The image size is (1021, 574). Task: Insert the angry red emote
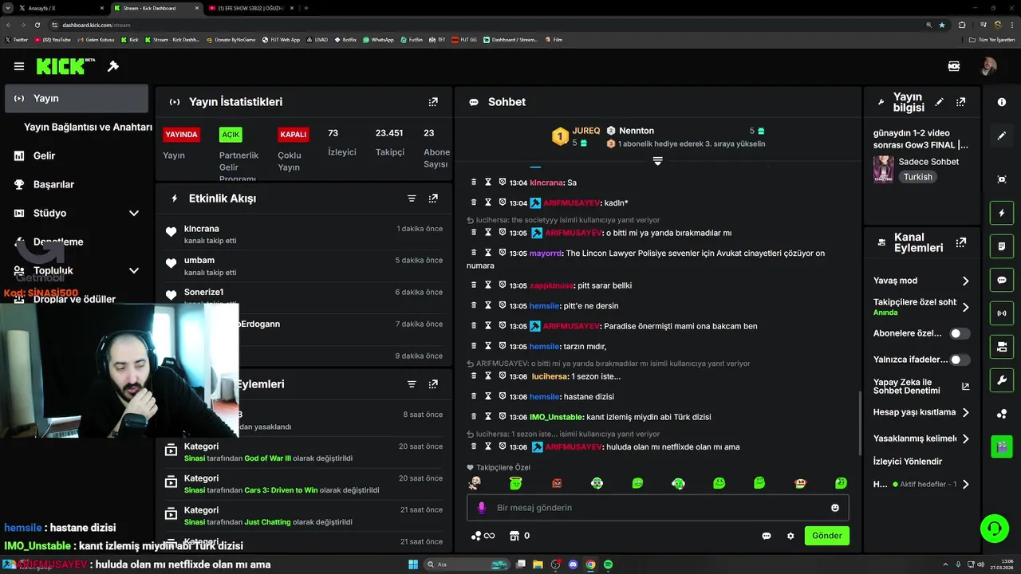pyautogui.click(x=557, y=483)
